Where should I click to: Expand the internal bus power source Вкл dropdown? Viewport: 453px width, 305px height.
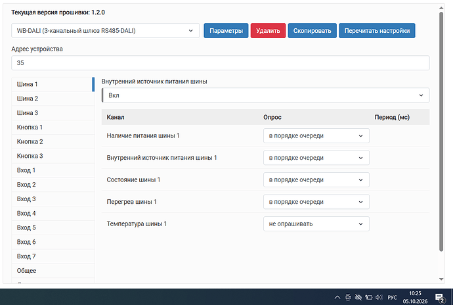click(x=265, y=95)
